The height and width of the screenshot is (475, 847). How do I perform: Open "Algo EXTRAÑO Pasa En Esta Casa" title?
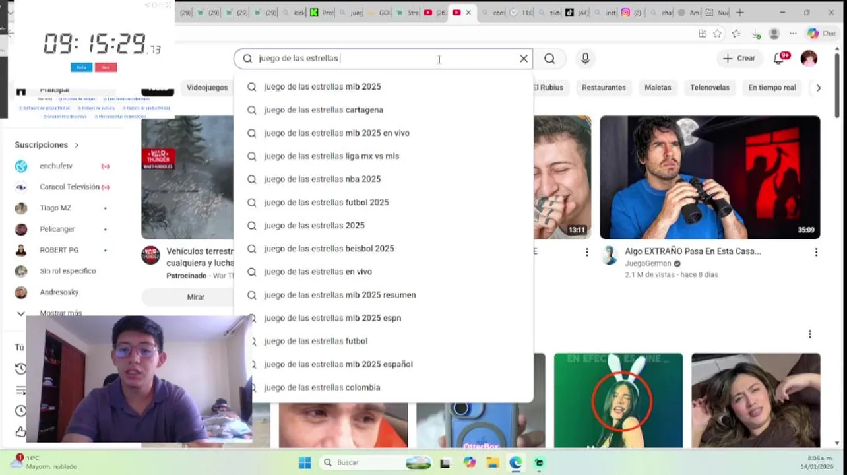click(693, 251)
